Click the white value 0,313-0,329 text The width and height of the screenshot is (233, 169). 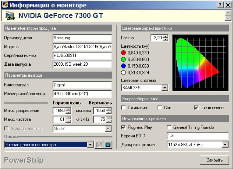tap(138, 73)
